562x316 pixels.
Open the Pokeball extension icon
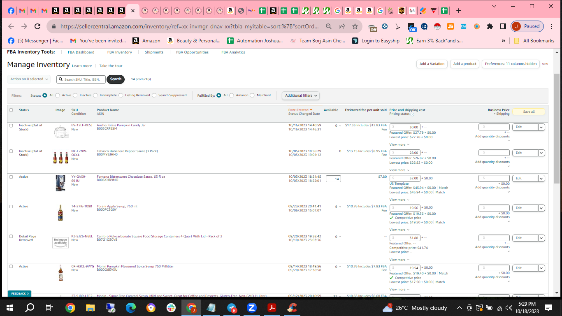coord(437,26)
